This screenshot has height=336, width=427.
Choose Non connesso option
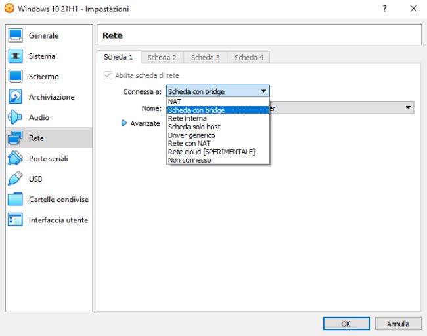tap(218, 160)
